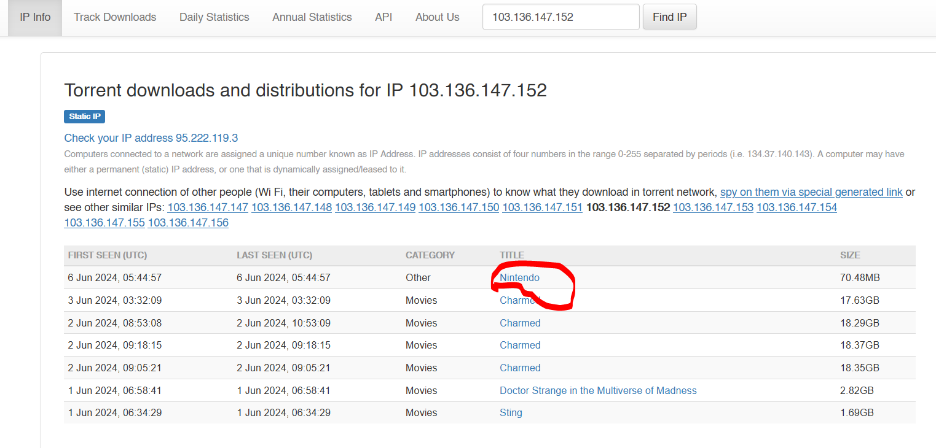936x448 pixels.
Task: Open spy on them via special generated link
Action: tap(811, 192)
